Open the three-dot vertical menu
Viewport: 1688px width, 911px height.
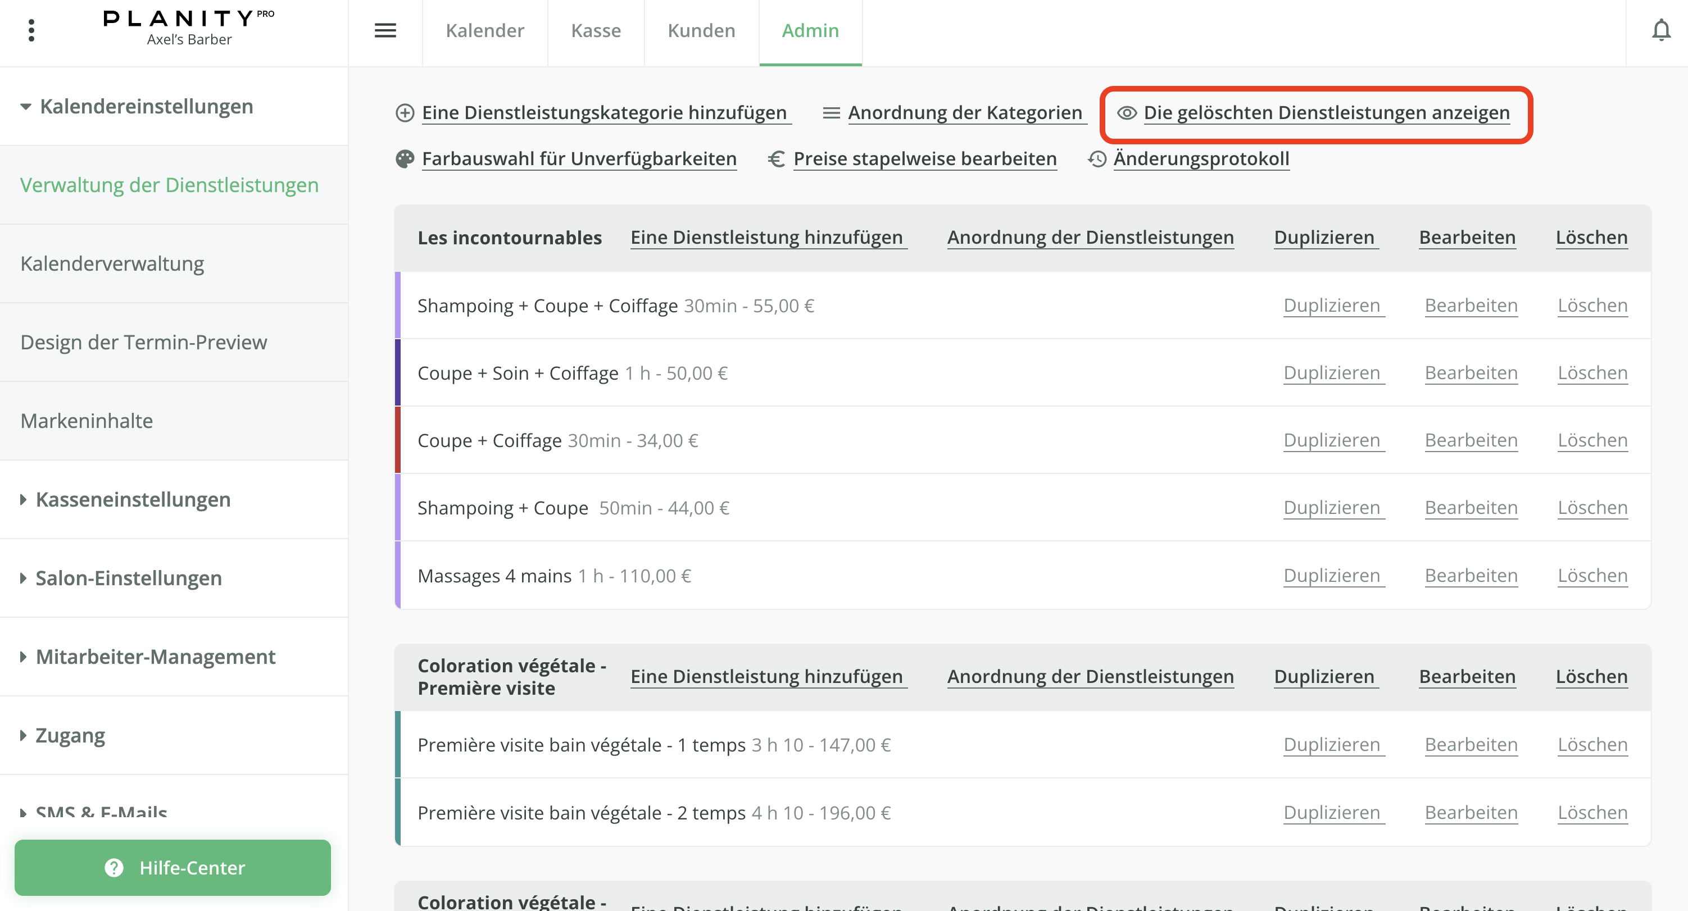click(31, 30)
